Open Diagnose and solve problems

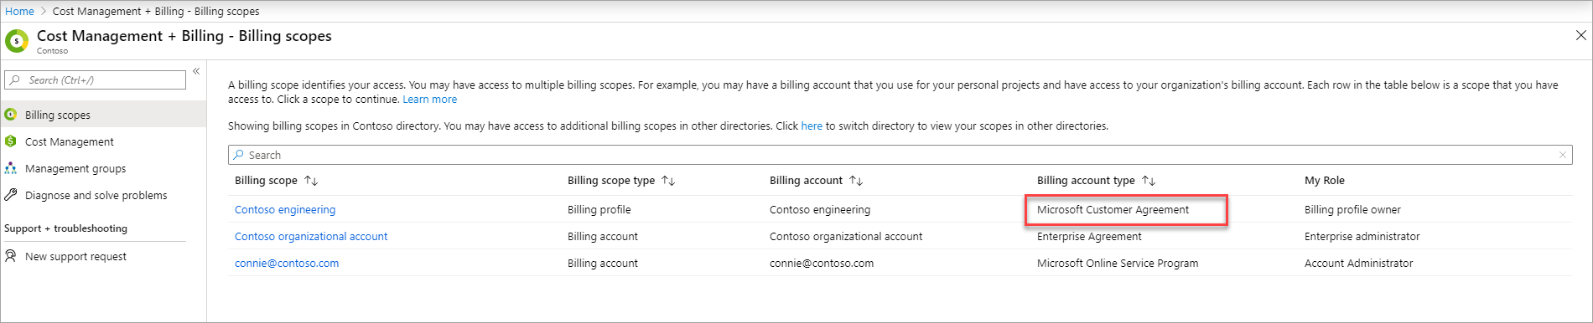click(103, 195)
